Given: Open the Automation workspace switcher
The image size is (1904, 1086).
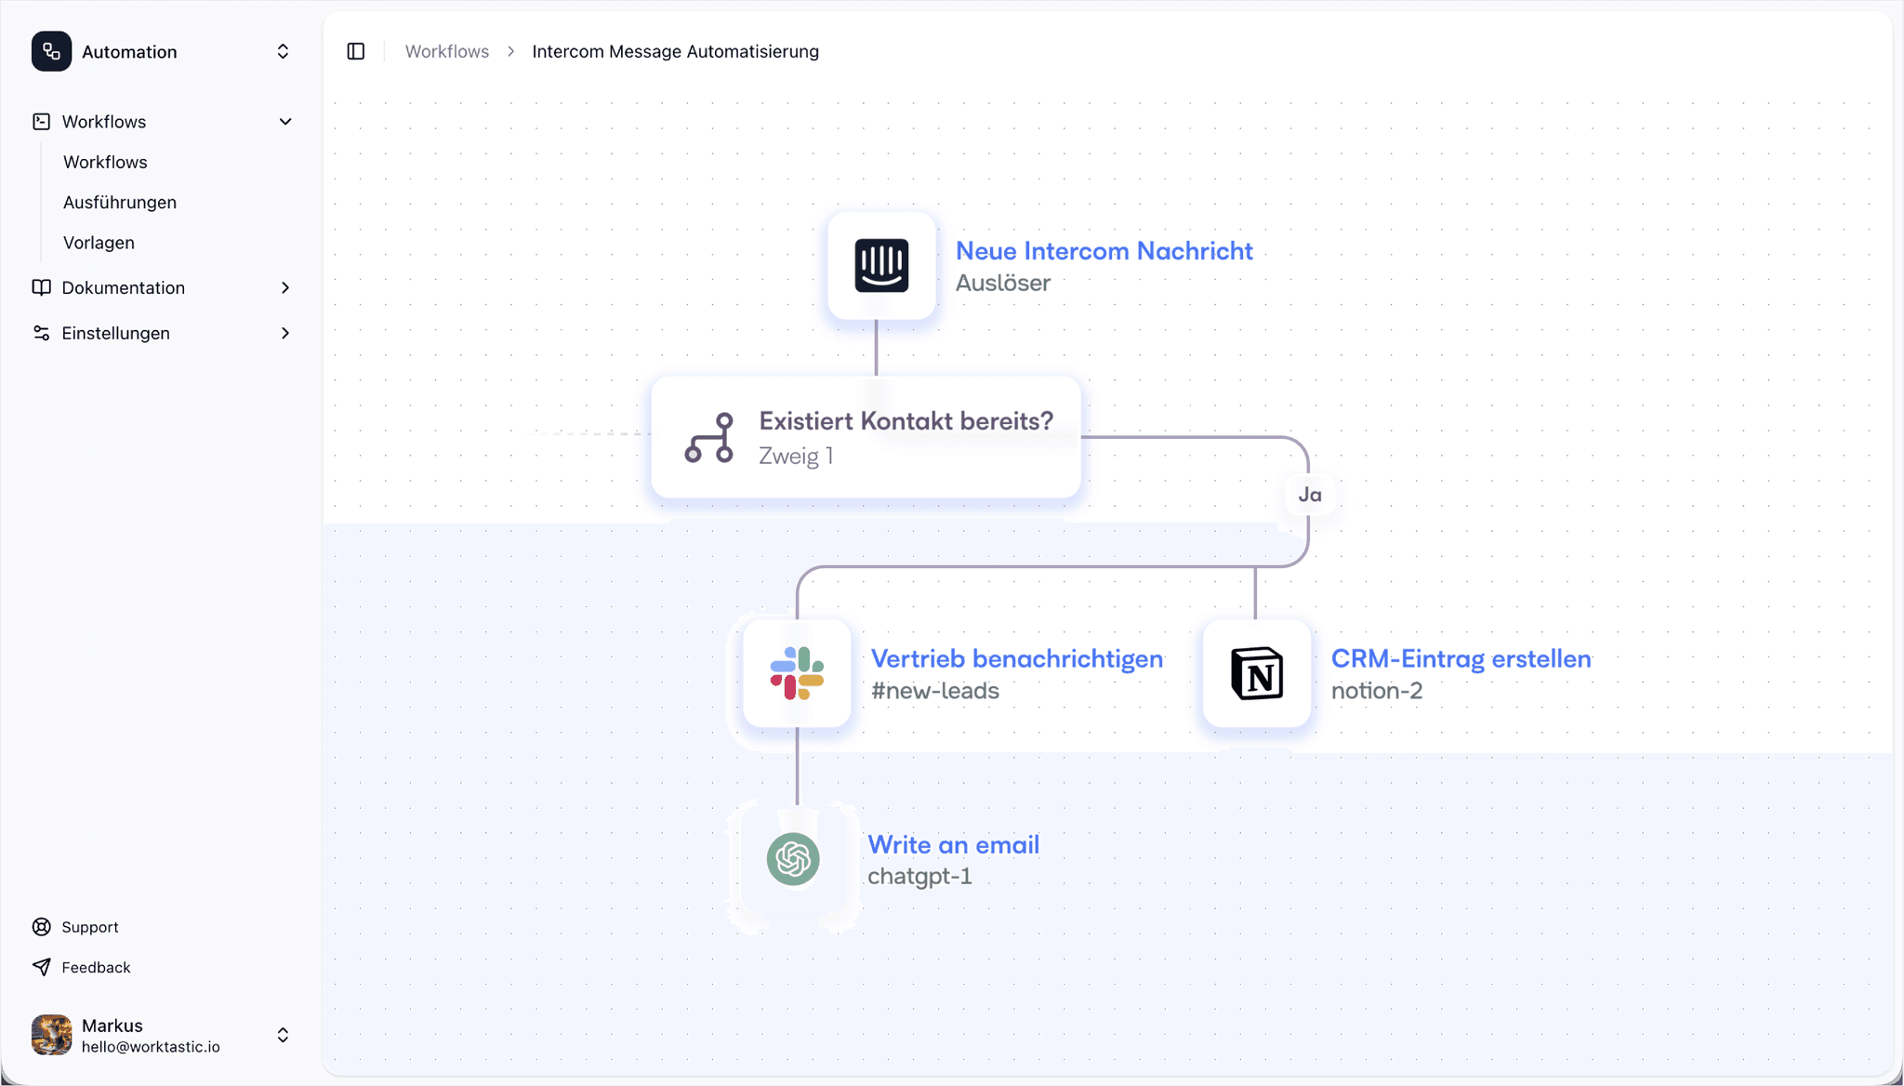Looking at the screenshot, I should tap(283, 51).
